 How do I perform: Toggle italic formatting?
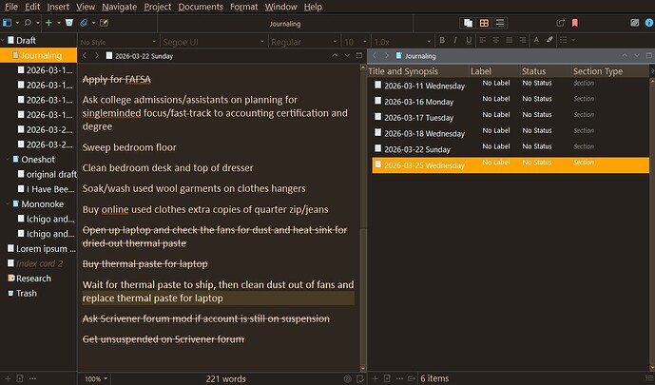(x=455, y=40)
